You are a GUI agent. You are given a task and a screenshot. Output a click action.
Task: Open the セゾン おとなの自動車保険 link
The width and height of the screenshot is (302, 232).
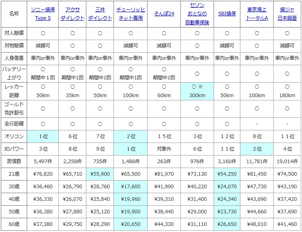pos(197,14)
